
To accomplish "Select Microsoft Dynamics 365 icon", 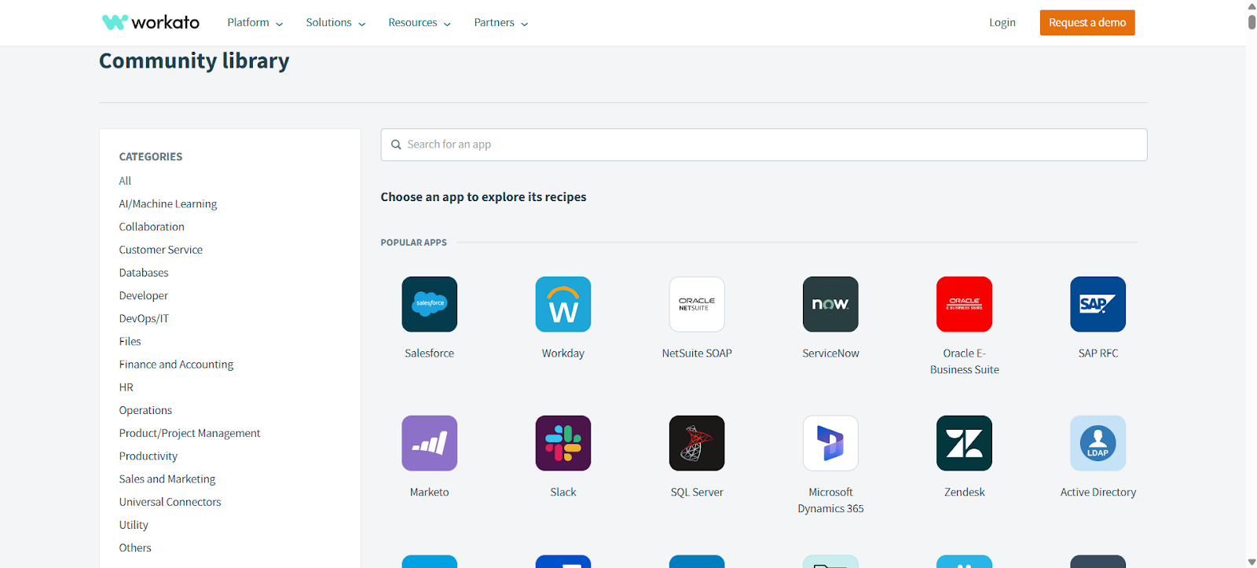I will click(830, 443).
